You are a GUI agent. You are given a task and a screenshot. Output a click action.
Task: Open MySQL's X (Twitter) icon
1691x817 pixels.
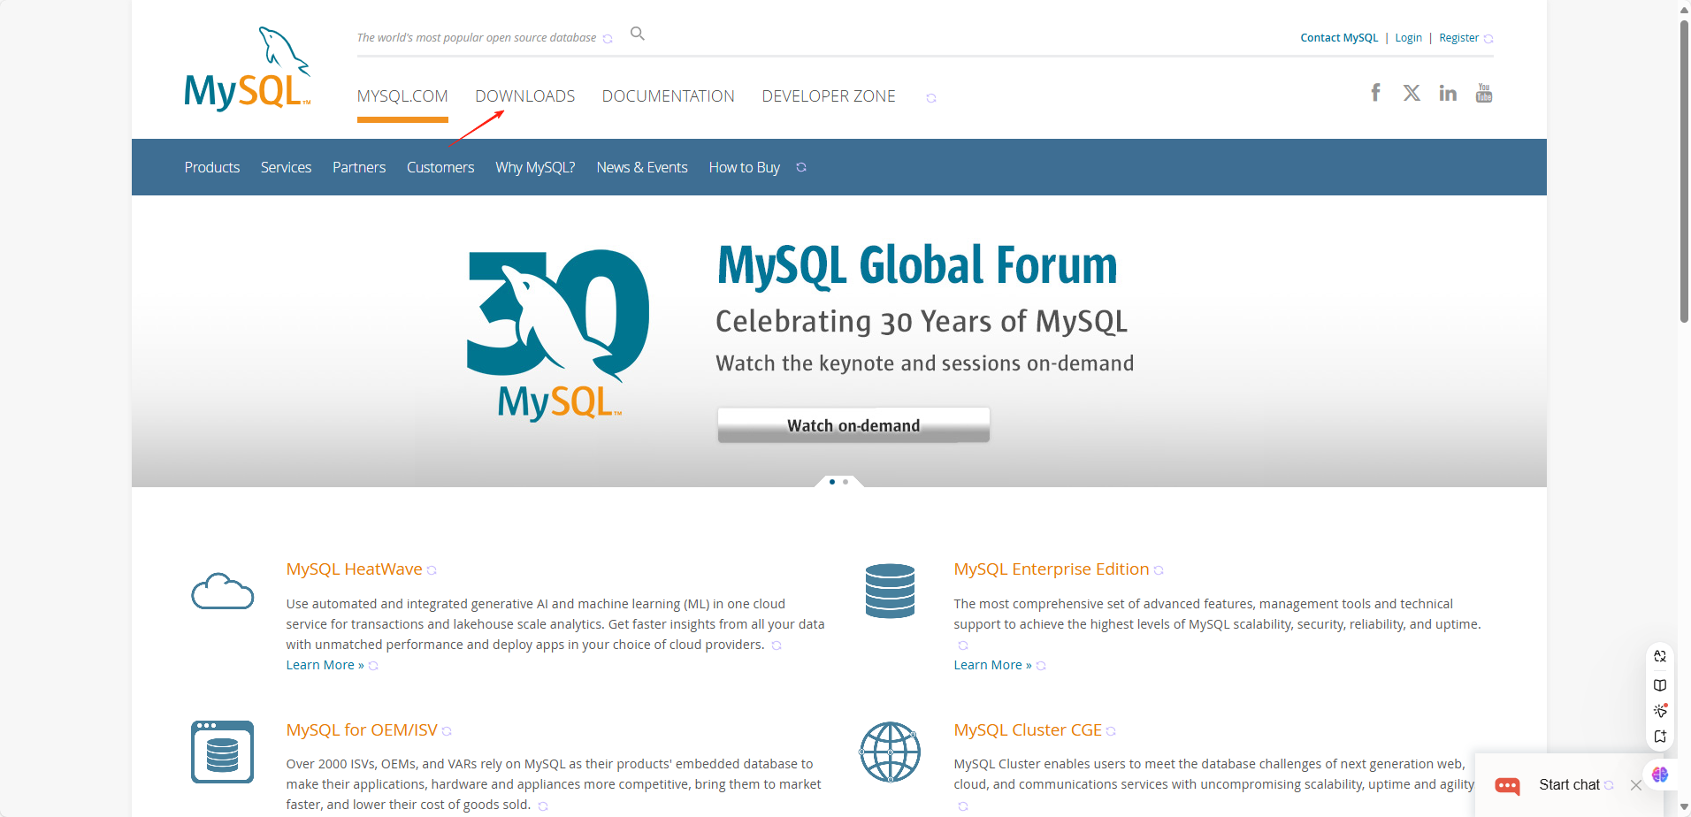(1412, 93)
